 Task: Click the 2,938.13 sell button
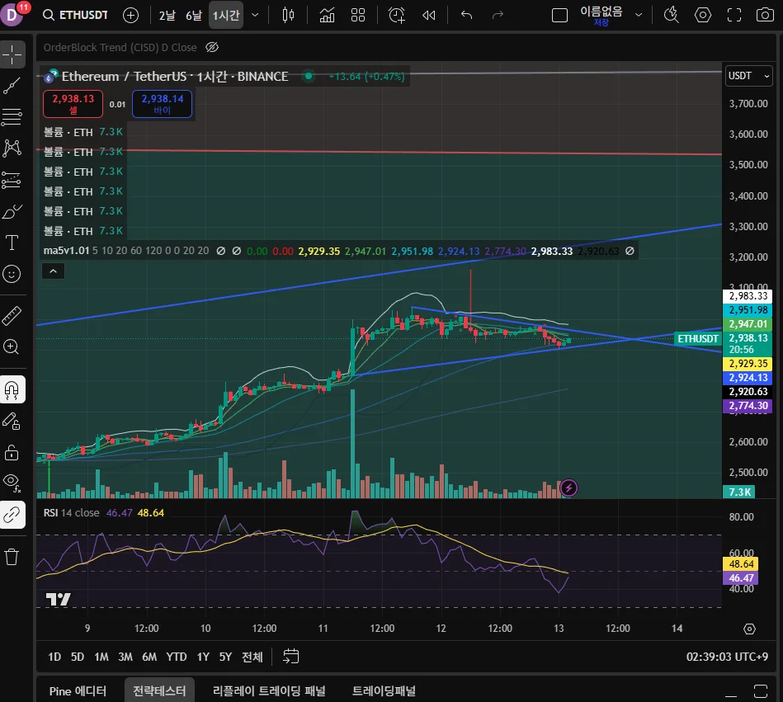73,104
